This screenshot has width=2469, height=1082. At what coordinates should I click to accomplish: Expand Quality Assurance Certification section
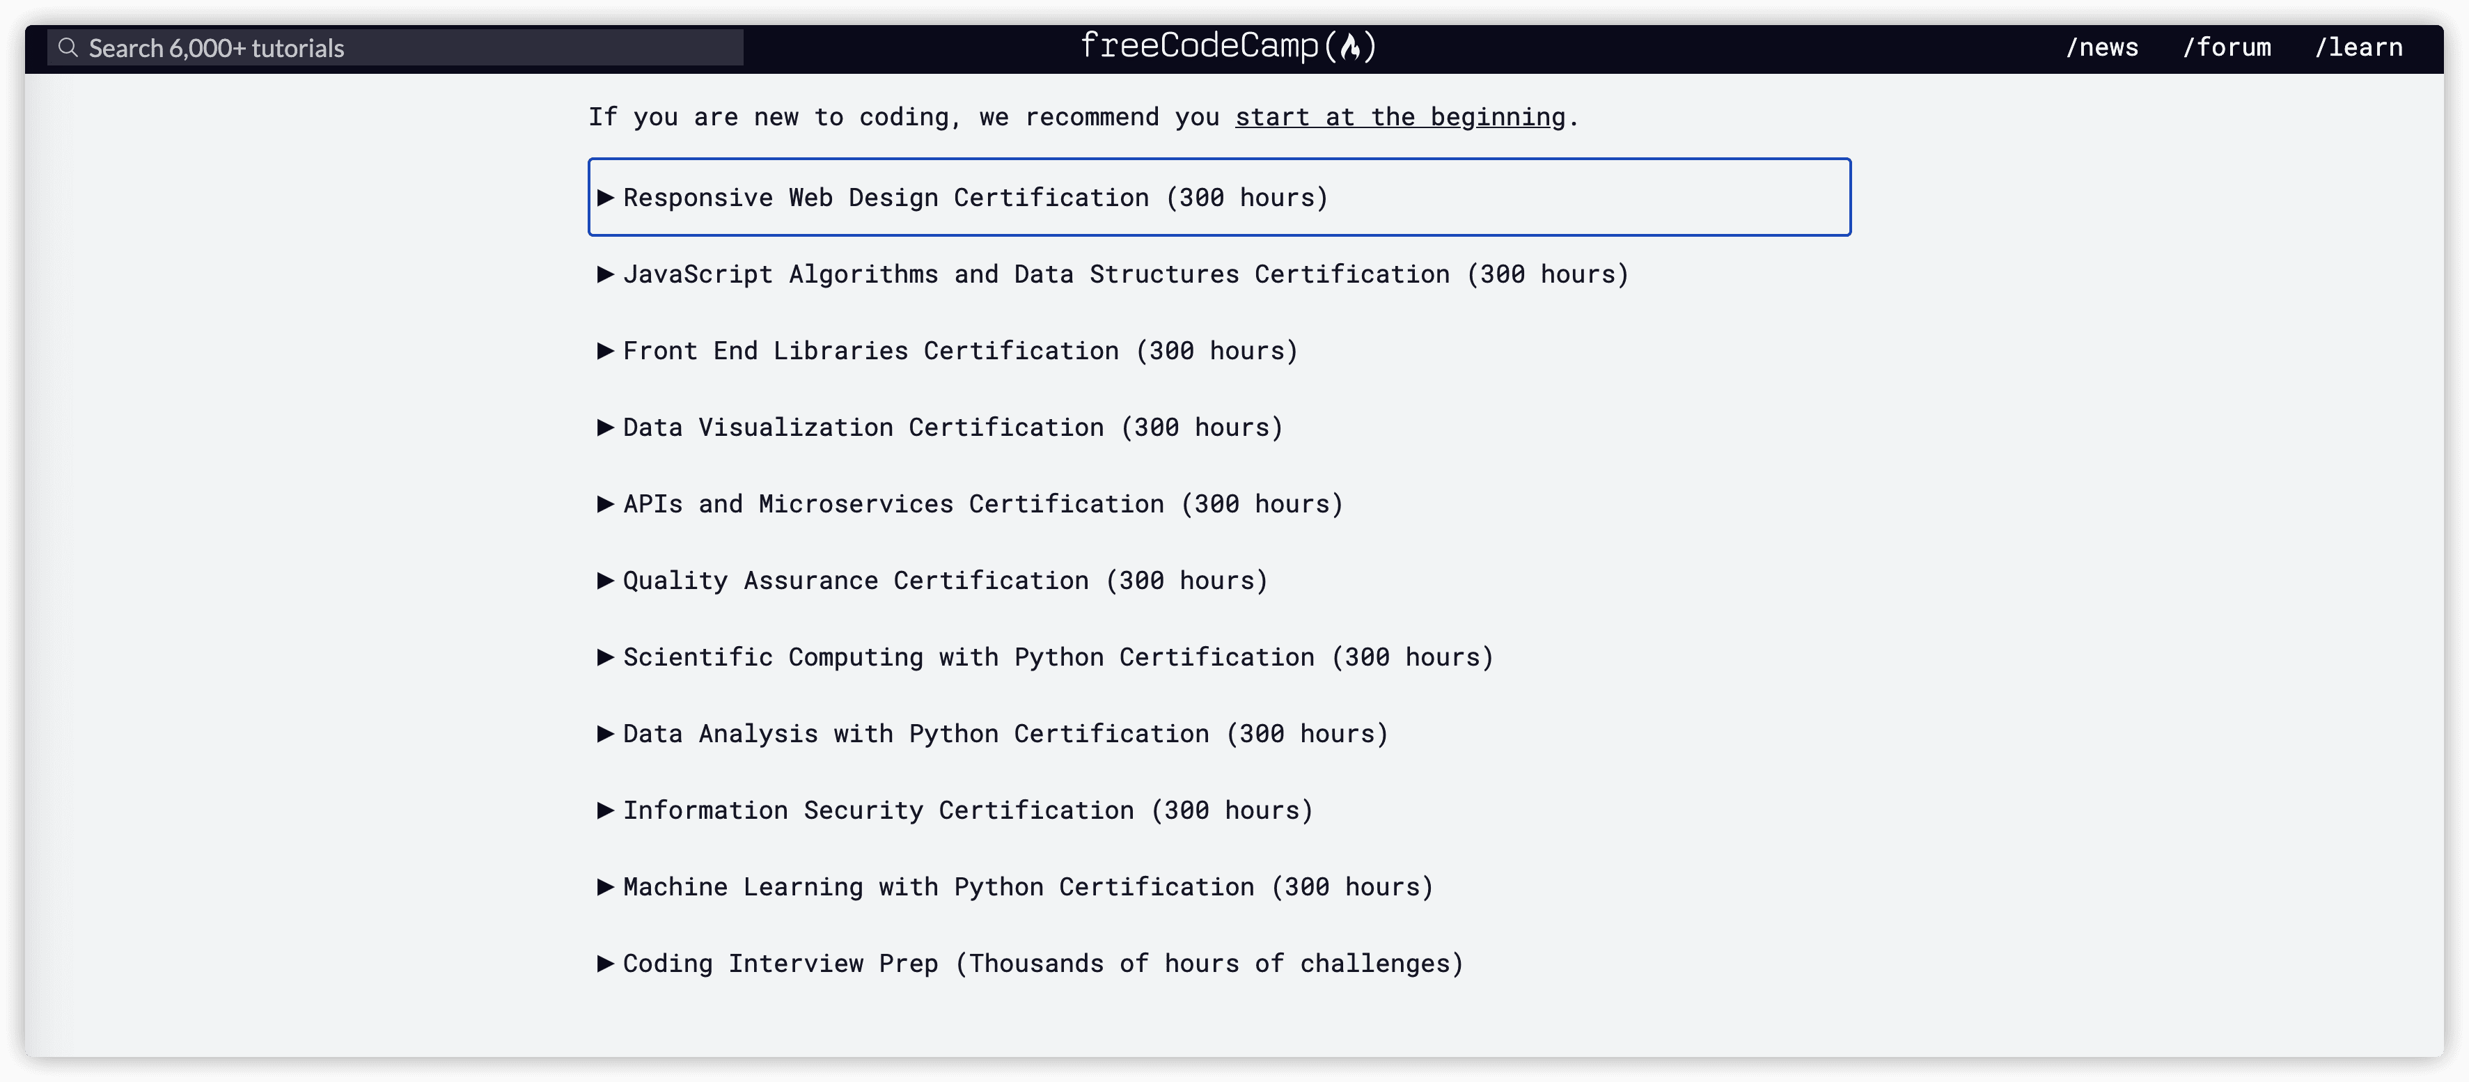(x=945, y=581)
